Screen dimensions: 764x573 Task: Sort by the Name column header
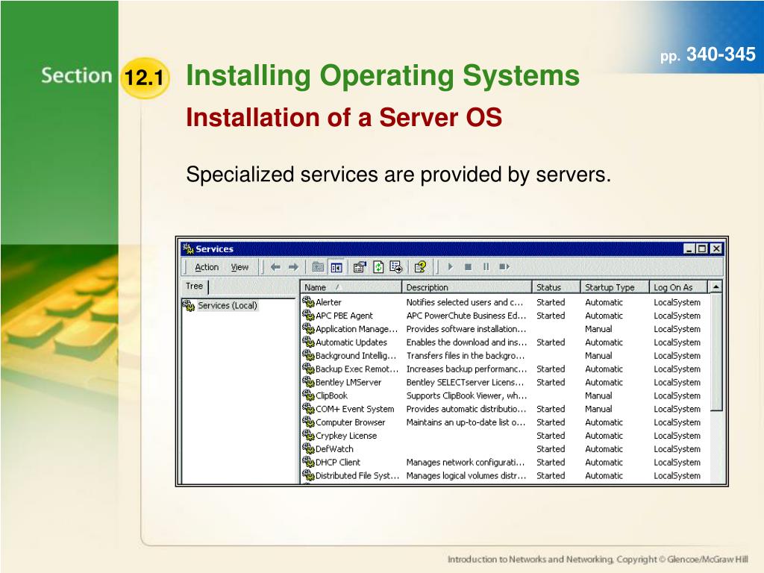(x=351, y=287)
